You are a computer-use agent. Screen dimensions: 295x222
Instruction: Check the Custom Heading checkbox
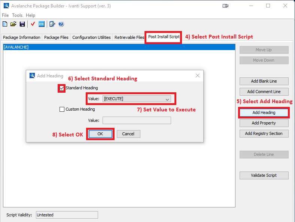[x=62, y=109]
